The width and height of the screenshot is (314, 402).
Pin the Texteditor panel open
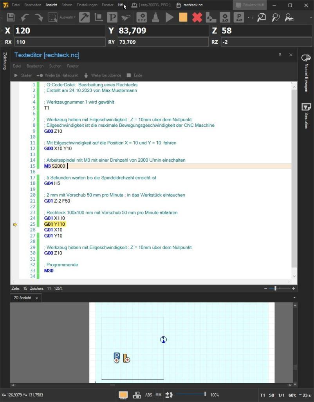pos(280,55)
